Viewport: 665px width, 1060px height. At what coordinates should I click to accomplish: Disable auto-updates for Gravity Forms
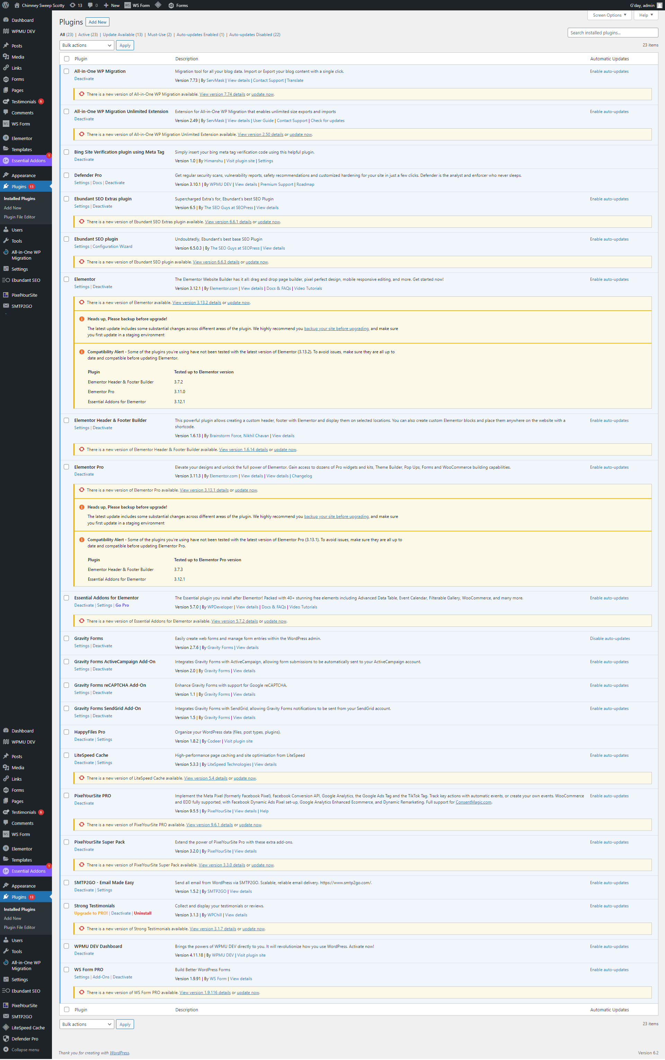tap(610, 638)
